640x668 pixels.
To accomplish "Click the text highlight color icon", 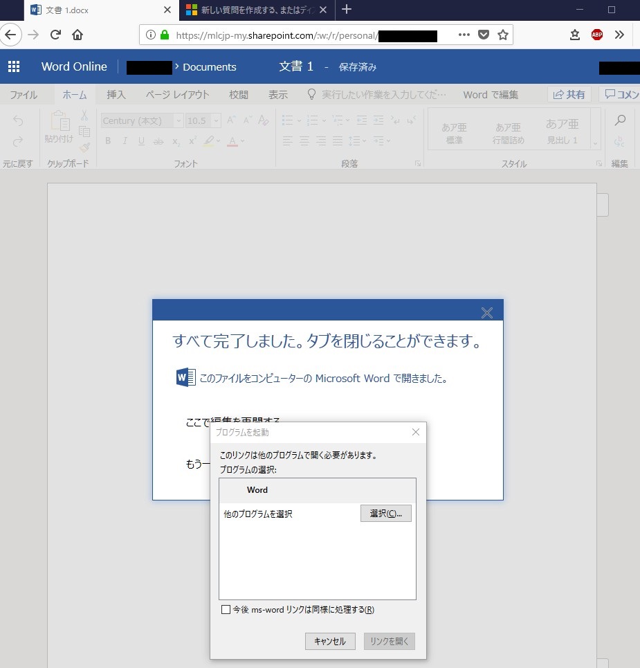I will [209, 141].
